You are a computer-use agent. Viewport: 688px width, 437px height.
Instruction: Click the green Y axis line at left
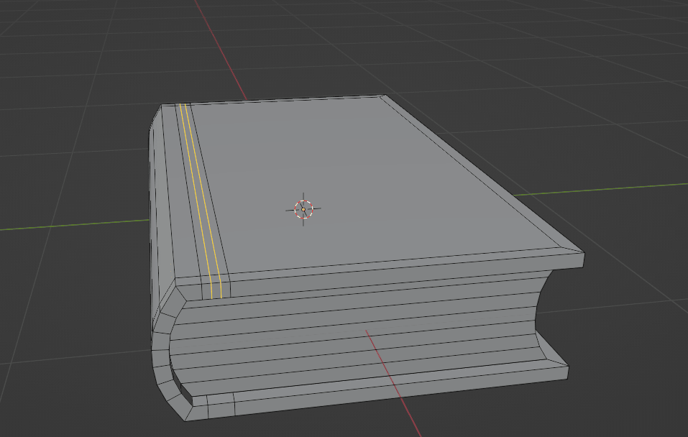click(x=72, y=224)
